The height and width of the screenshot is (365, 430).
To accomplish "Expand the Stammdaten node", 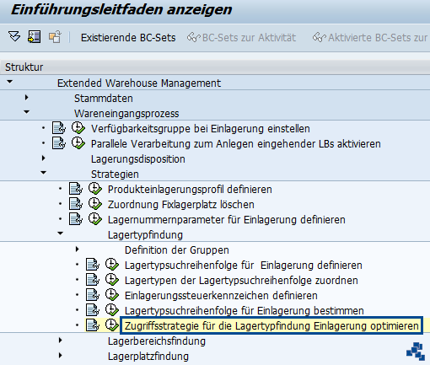I will click(x=27, y=98).
